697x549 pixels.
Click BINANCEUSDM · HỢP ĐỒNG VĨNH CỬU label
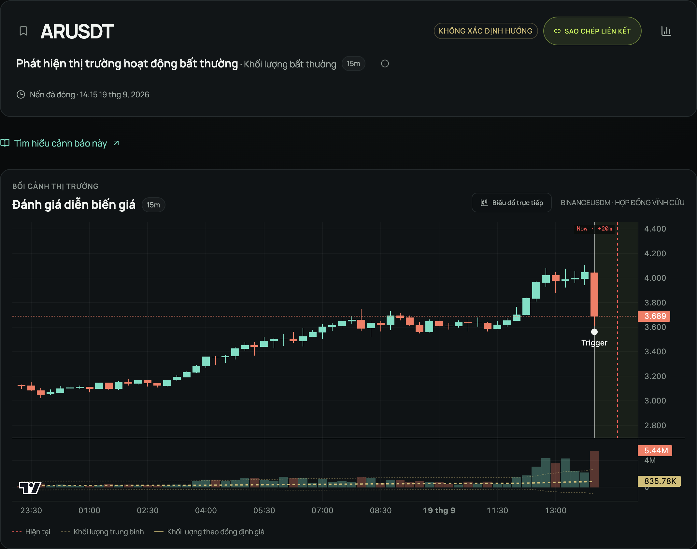tap(622, 203)
